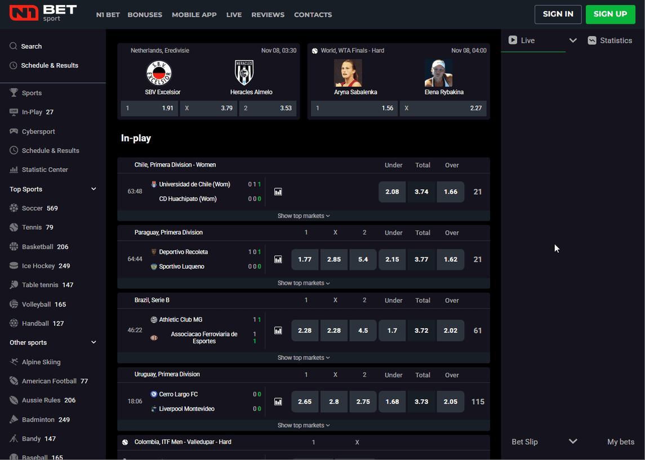Open the BONUSES menu item
This screenshot has height=460, width=645.
145,15
